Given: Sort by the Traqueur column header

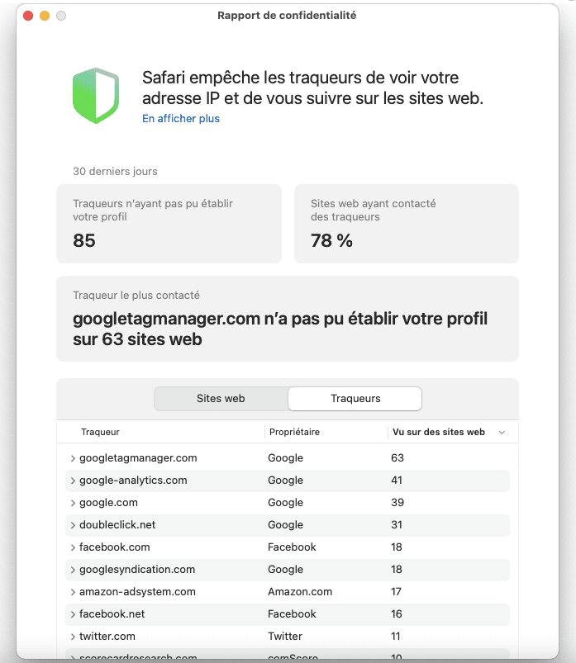Looking at the screenshot, I should pos(100,432).
